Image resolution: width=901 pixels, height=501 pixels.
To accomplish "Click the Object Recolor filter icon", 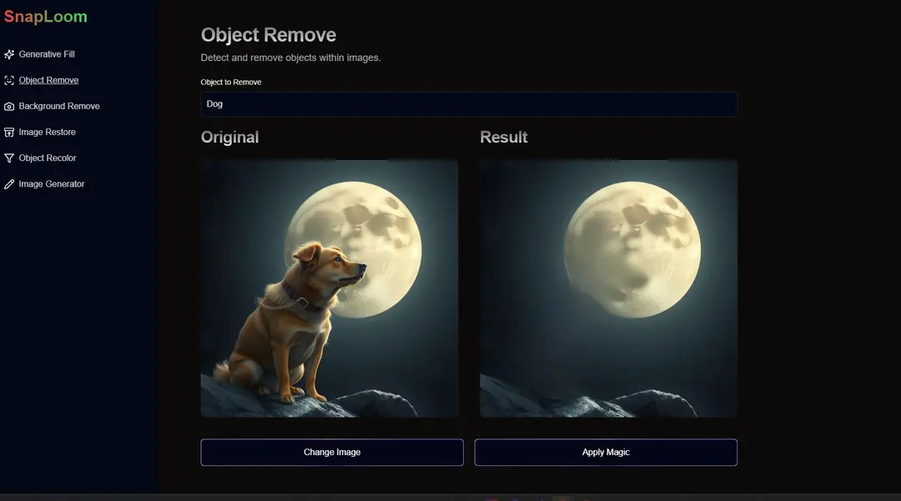I will tap(9, 158).
